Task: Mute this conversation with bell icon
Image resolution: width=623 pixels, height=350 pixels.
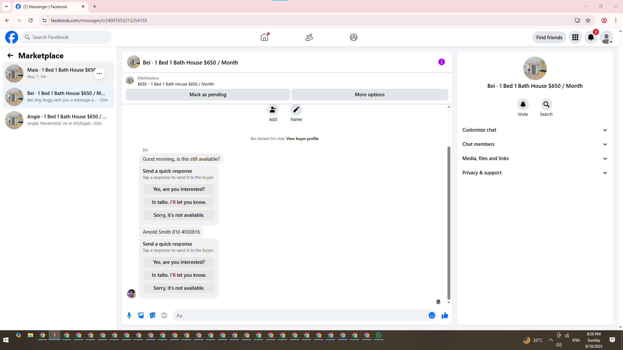Action: pyautogui.click(x=523, y=104)
